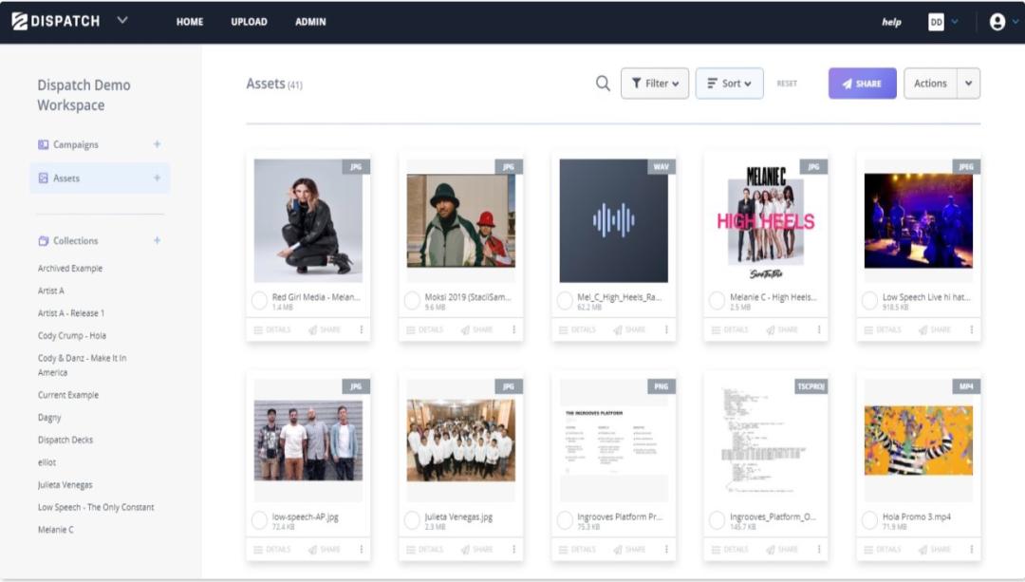The width and height of the screenshot is (1025, 582).
Task: Select the Moksi 2019 asset checkbox
Action: pos(412,301)
